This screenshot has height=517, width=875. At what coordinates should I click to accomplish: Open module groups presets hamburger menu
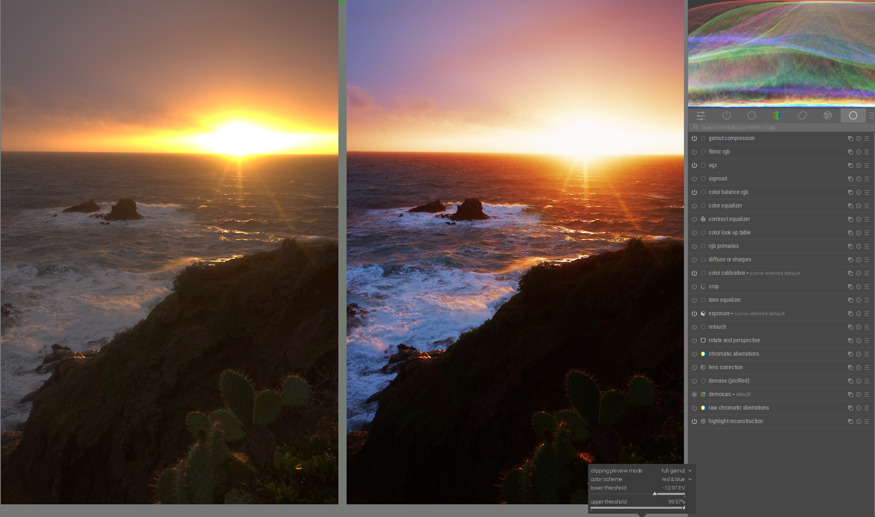tap(871, 116)
